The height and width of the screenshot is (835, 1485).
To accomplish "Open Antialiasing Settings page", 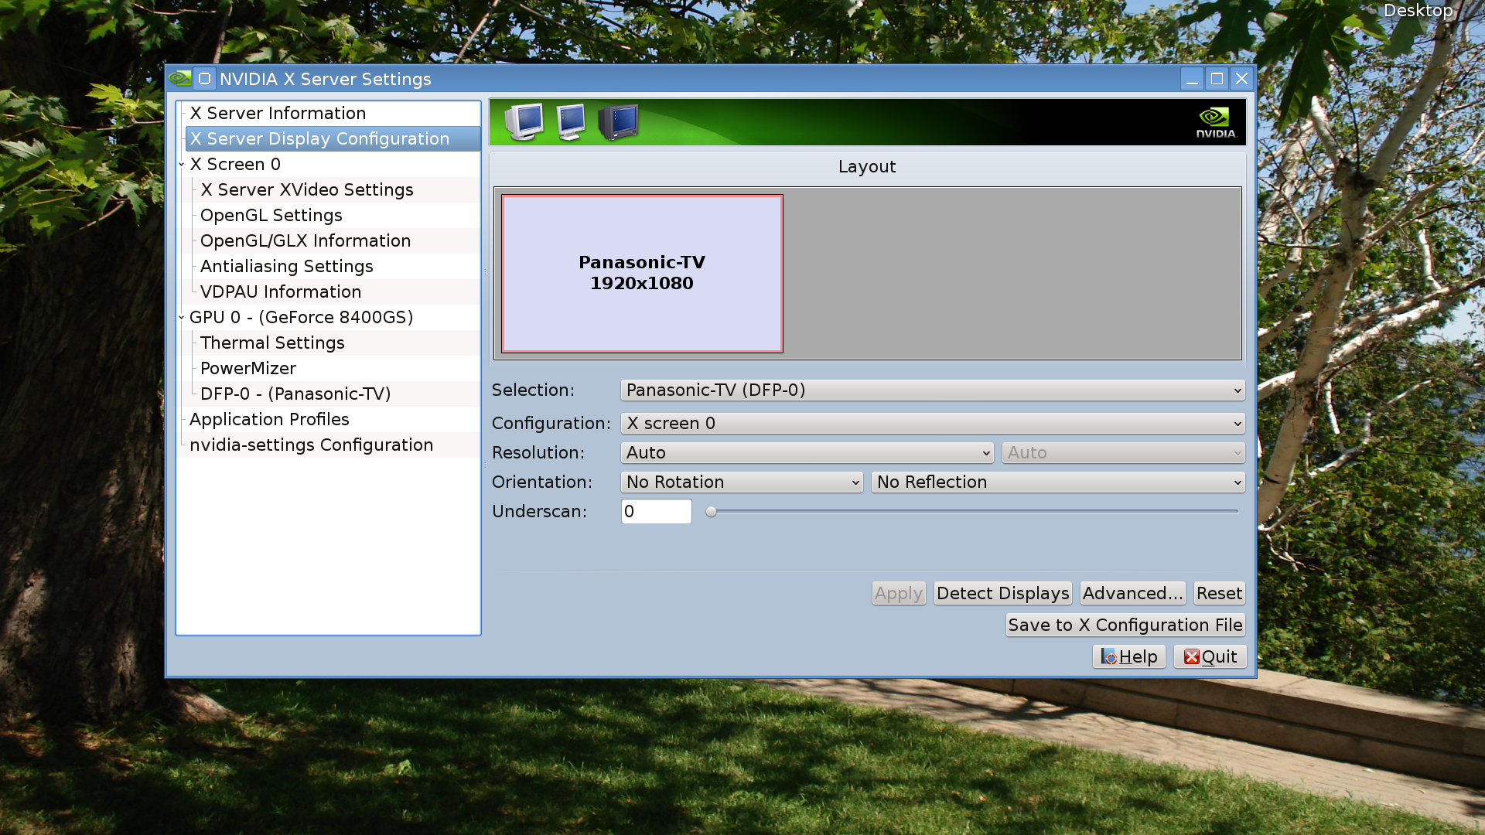I will (286, 267).
